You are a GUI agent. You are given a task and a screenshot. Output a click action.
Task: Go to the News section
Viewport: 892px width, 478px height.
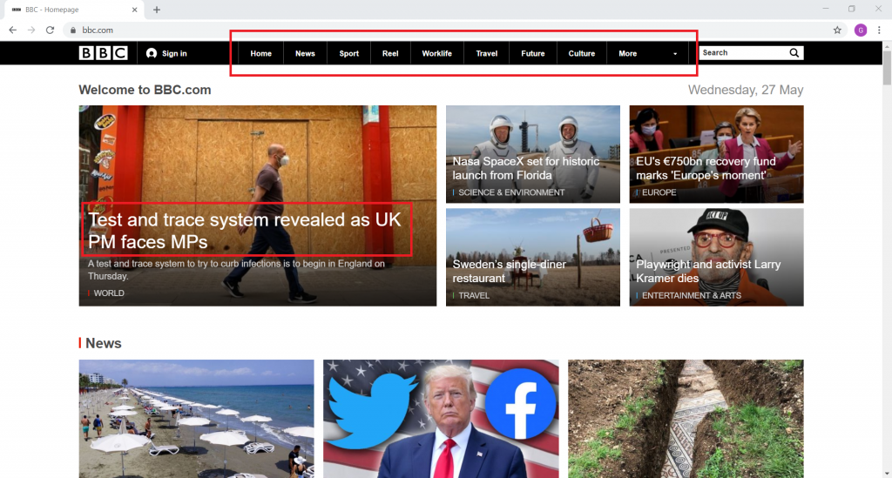coord(305,54)
